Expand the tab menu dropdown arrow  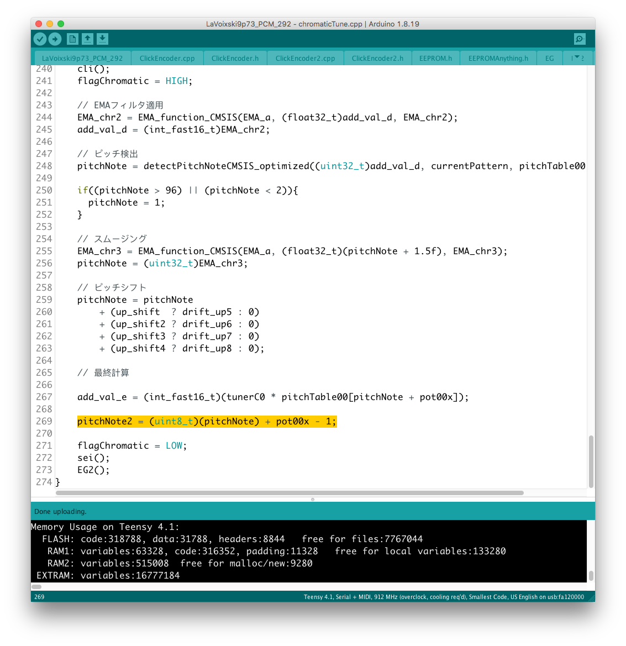pos(577,57)
